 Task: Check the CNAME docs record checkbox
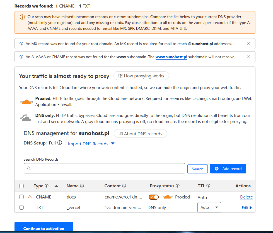21,197
